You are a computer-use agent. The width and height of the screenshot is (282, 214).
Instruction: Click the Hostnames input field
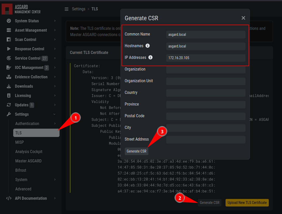click(206, 46)
